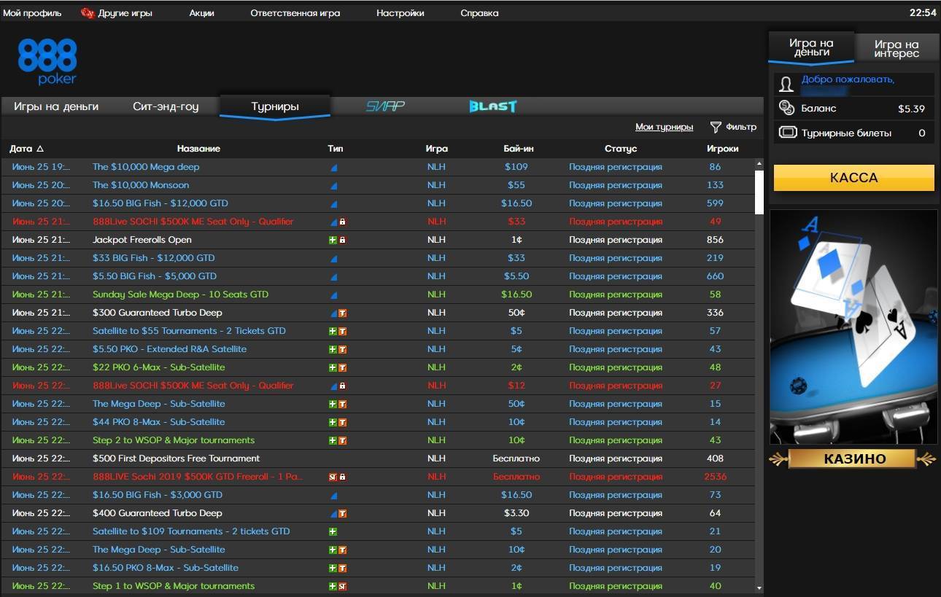Click type icons of Jackpot Freerolls Open
Screen dimensions: 941x597
337,240
